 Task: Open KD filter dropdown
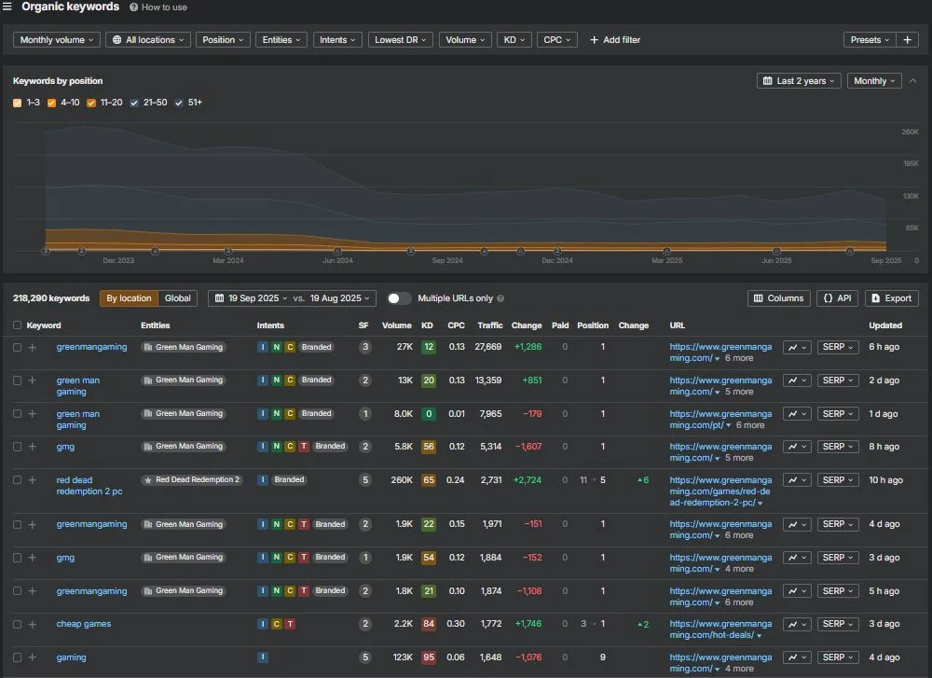click(x=514, y=40)
